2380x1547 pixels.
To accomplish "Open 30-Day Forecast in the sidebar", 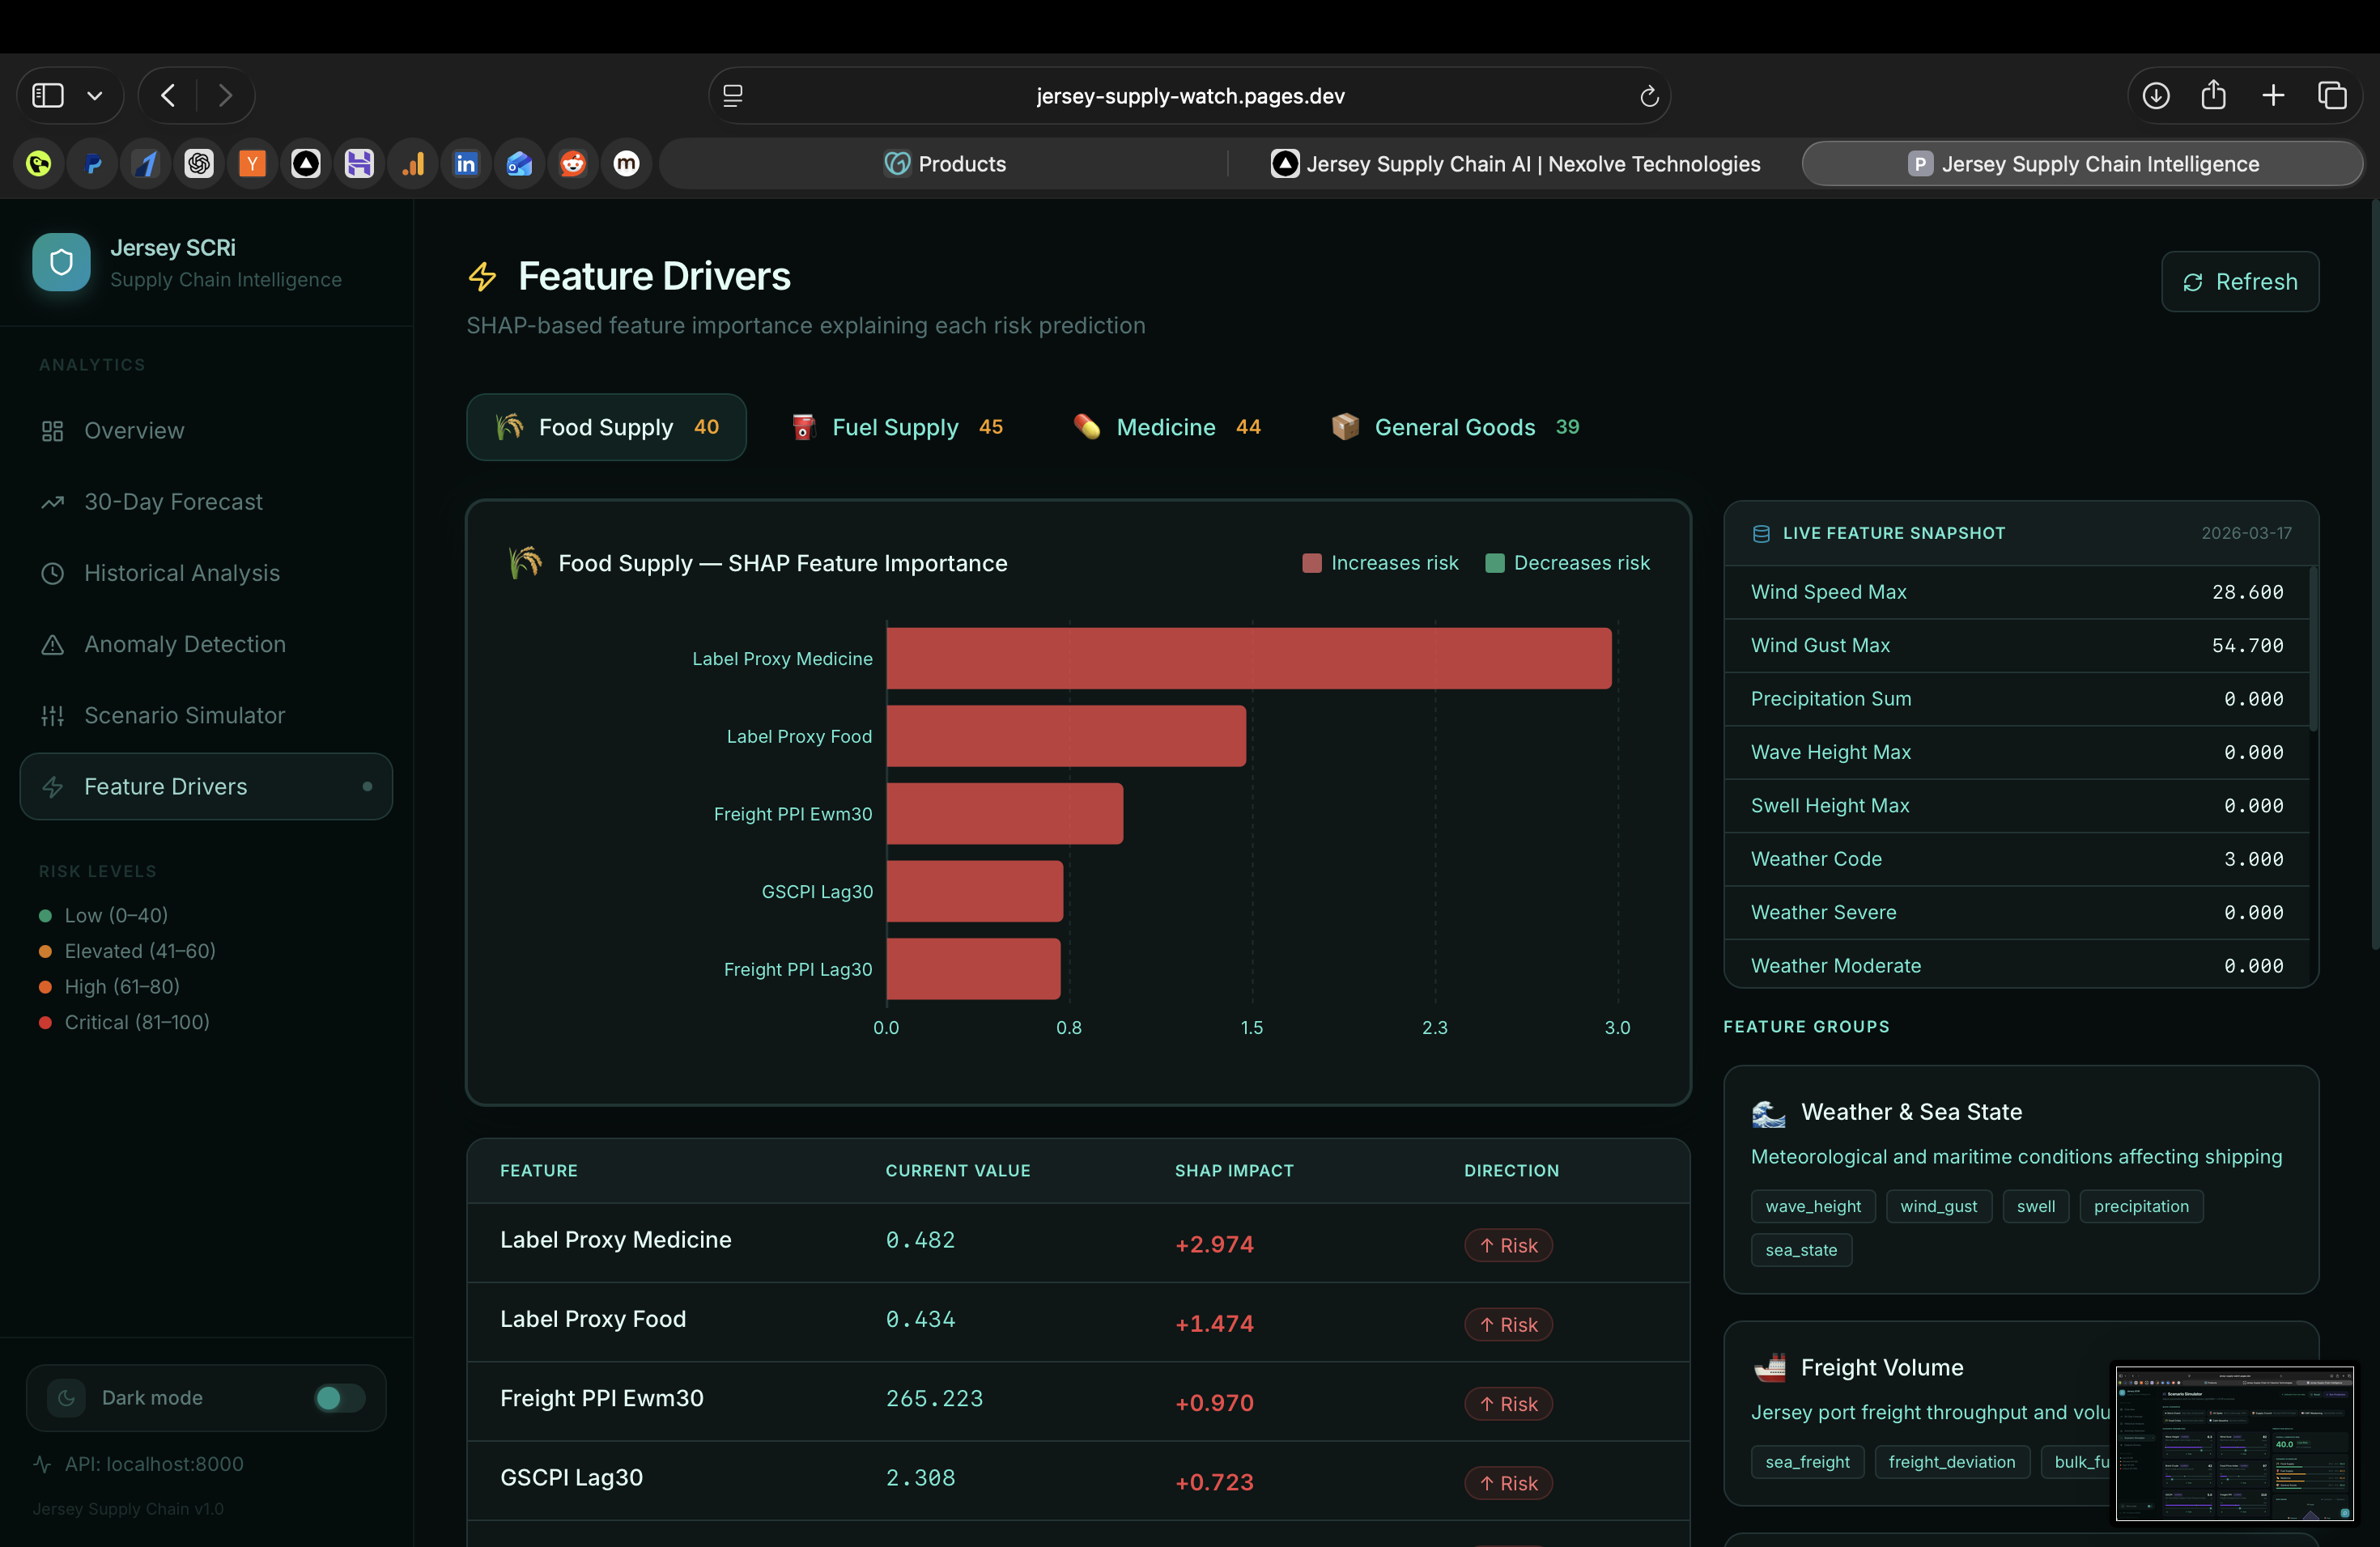I will [x=173, y=502].
